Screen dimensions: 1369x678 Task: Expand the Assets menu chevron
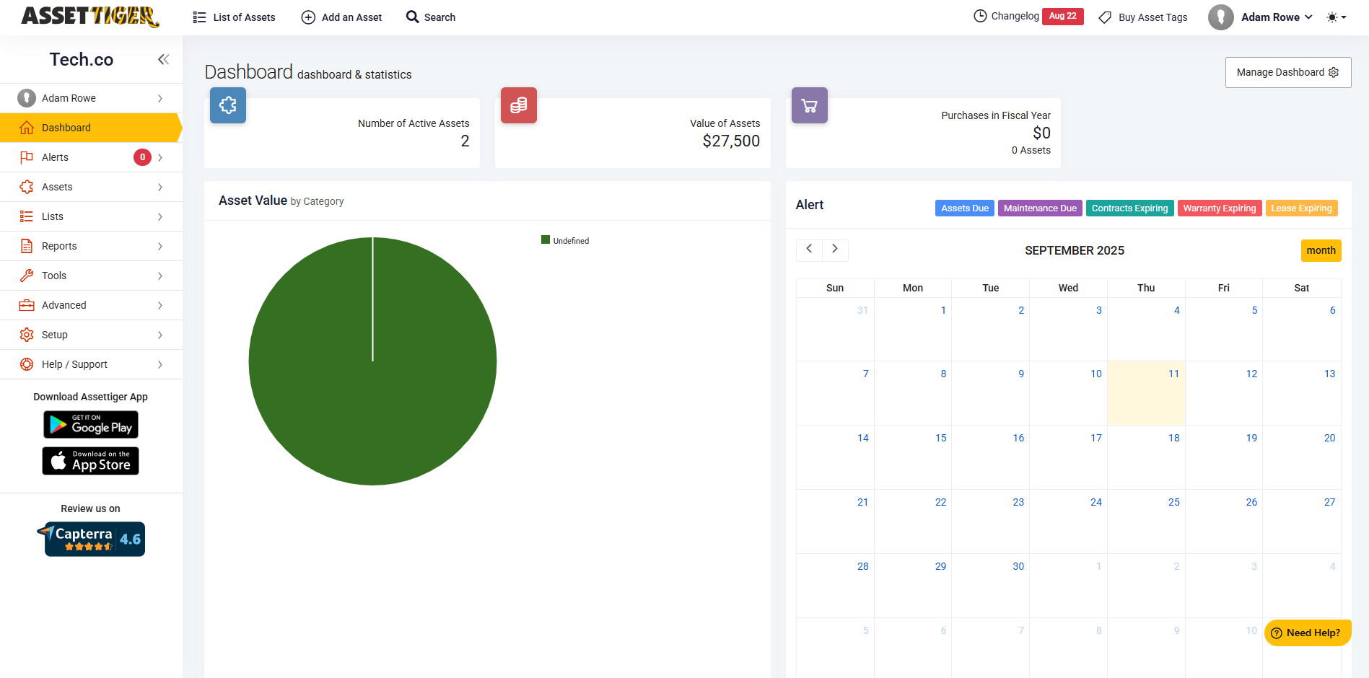tap(160, 187)
